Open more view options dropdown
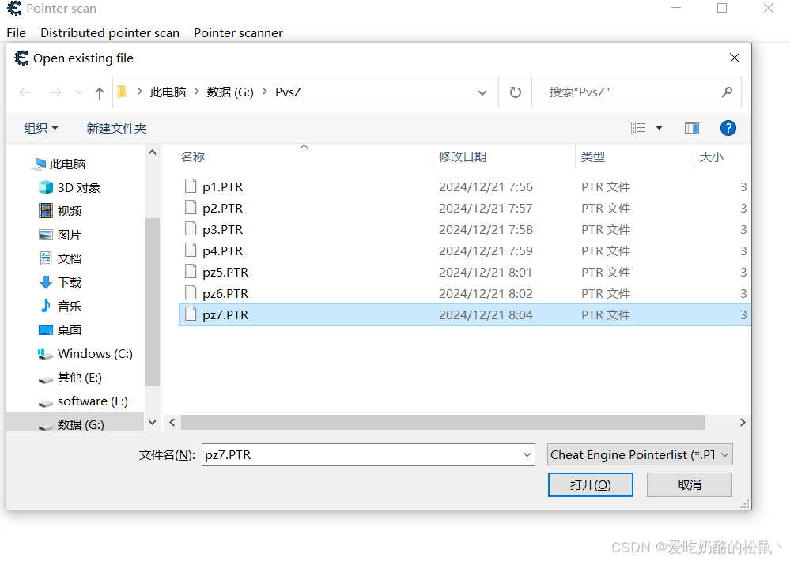This screenshot has width=790, height=561. (x=659, y=128)
